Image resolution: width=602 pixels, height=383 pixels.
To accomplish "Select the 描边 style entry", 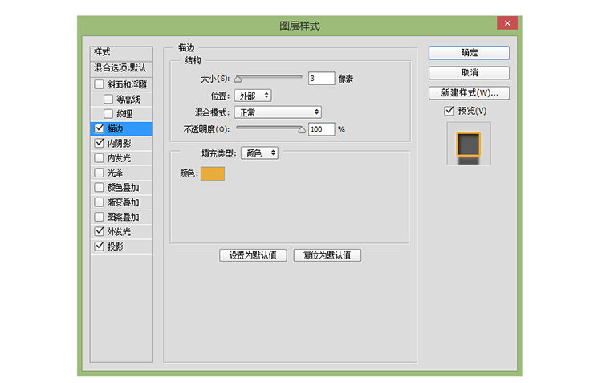I will [x=120, y=128].
